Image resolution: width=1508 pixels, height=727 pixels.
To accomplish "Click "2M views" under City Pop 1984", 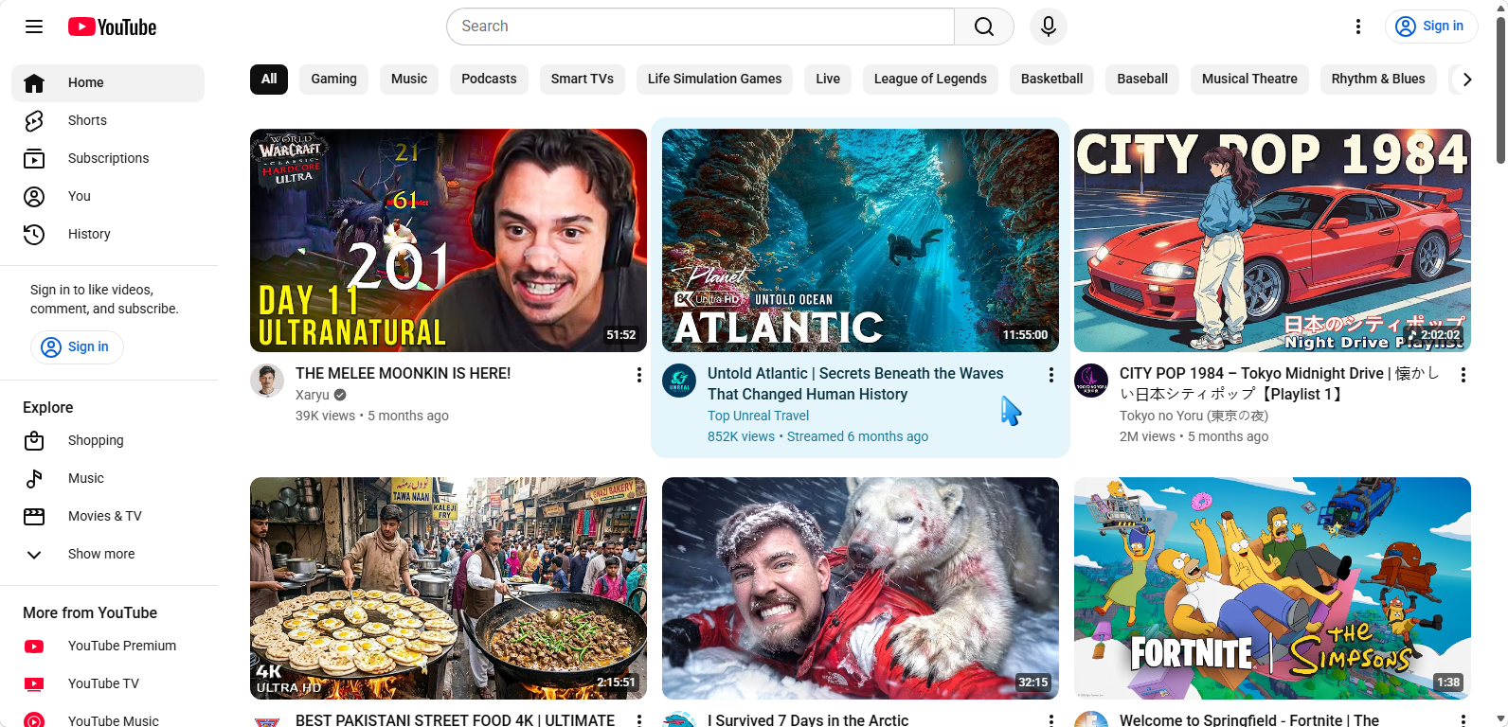I will 1147,436.
